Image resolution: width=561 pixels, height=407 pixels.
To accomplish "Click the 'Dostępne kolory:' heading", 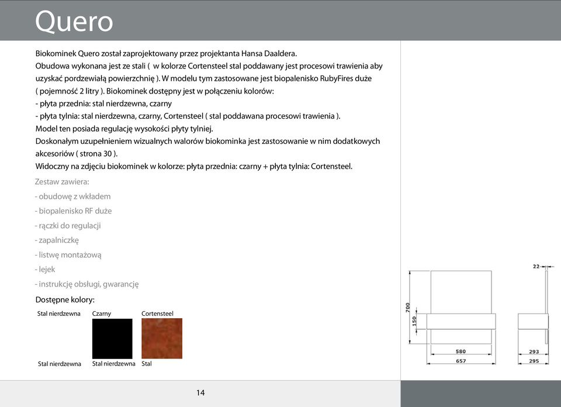I will [x=65, y=300].
